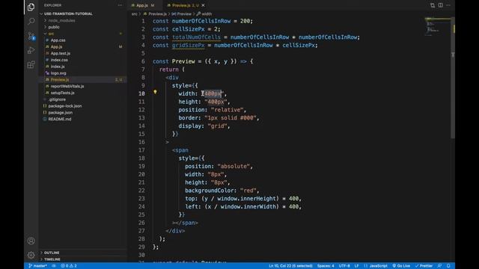
Task: Open the Manage gear icon
Action: tap(31, 255)
